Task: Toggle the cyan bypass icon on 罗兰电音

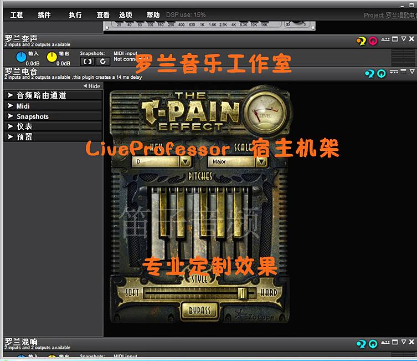Action: [382, 74]
